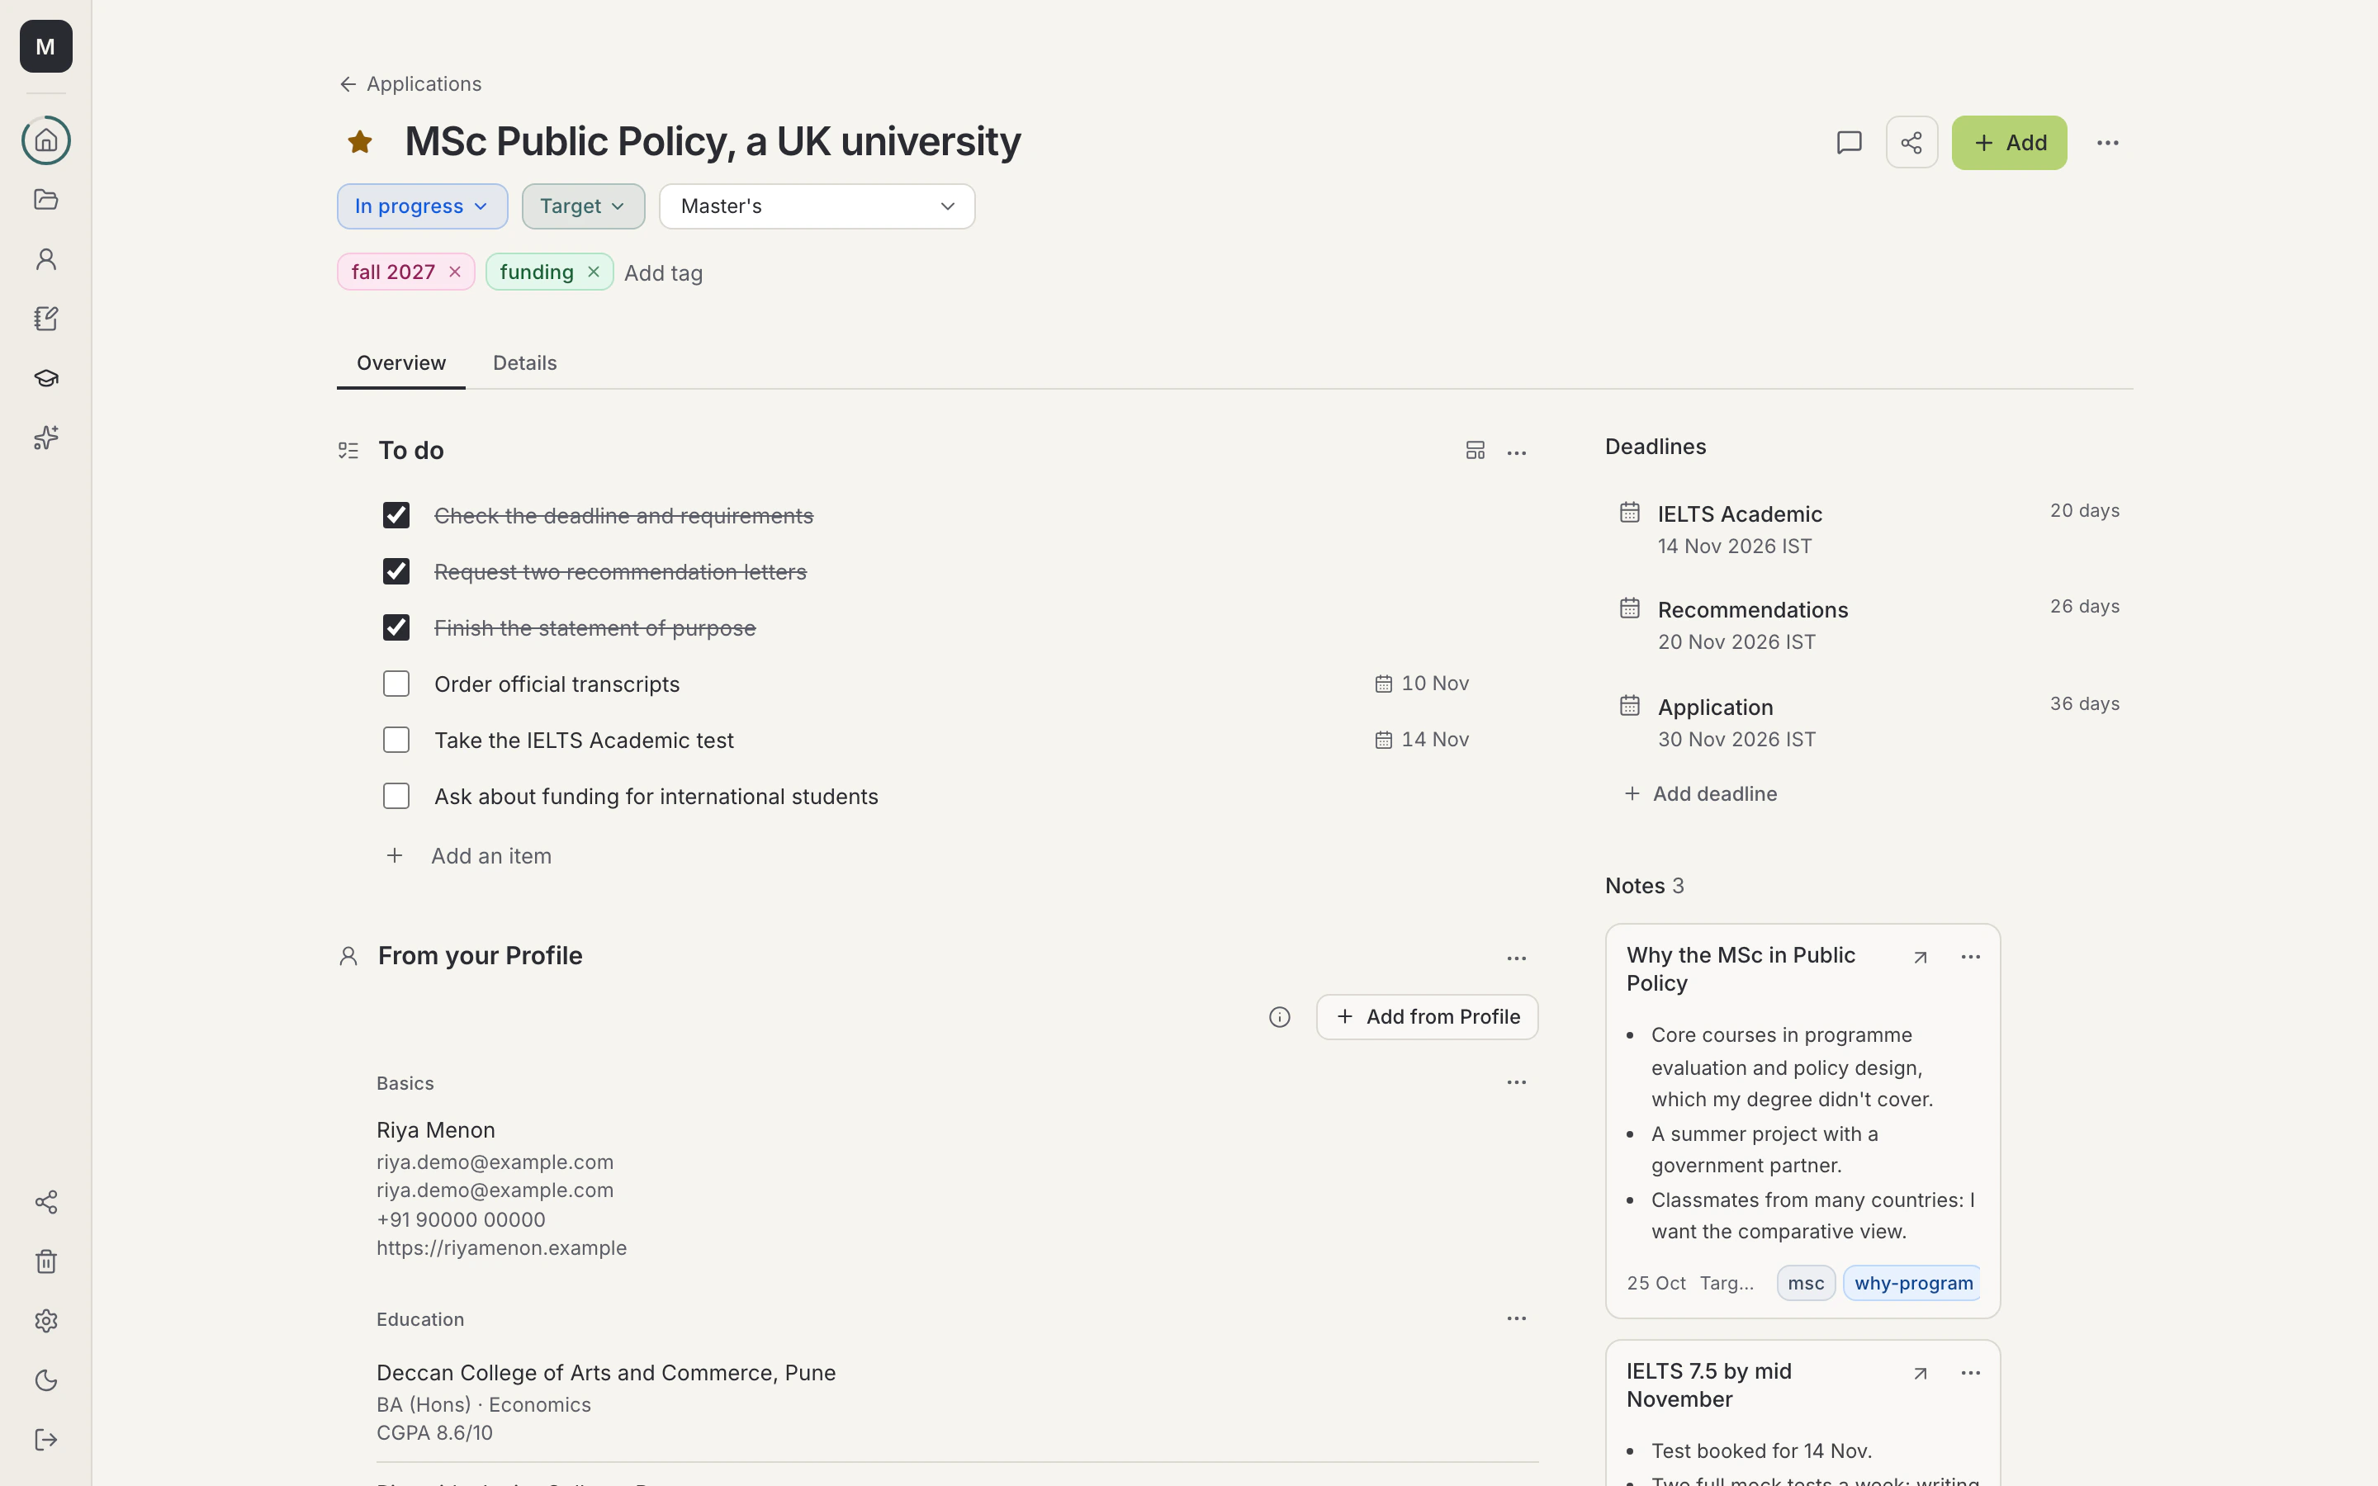Check Order official transcripts

[396, 684]
